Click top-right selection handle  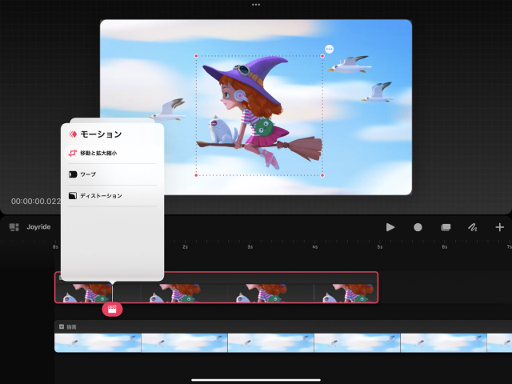(x=322, y=56)
